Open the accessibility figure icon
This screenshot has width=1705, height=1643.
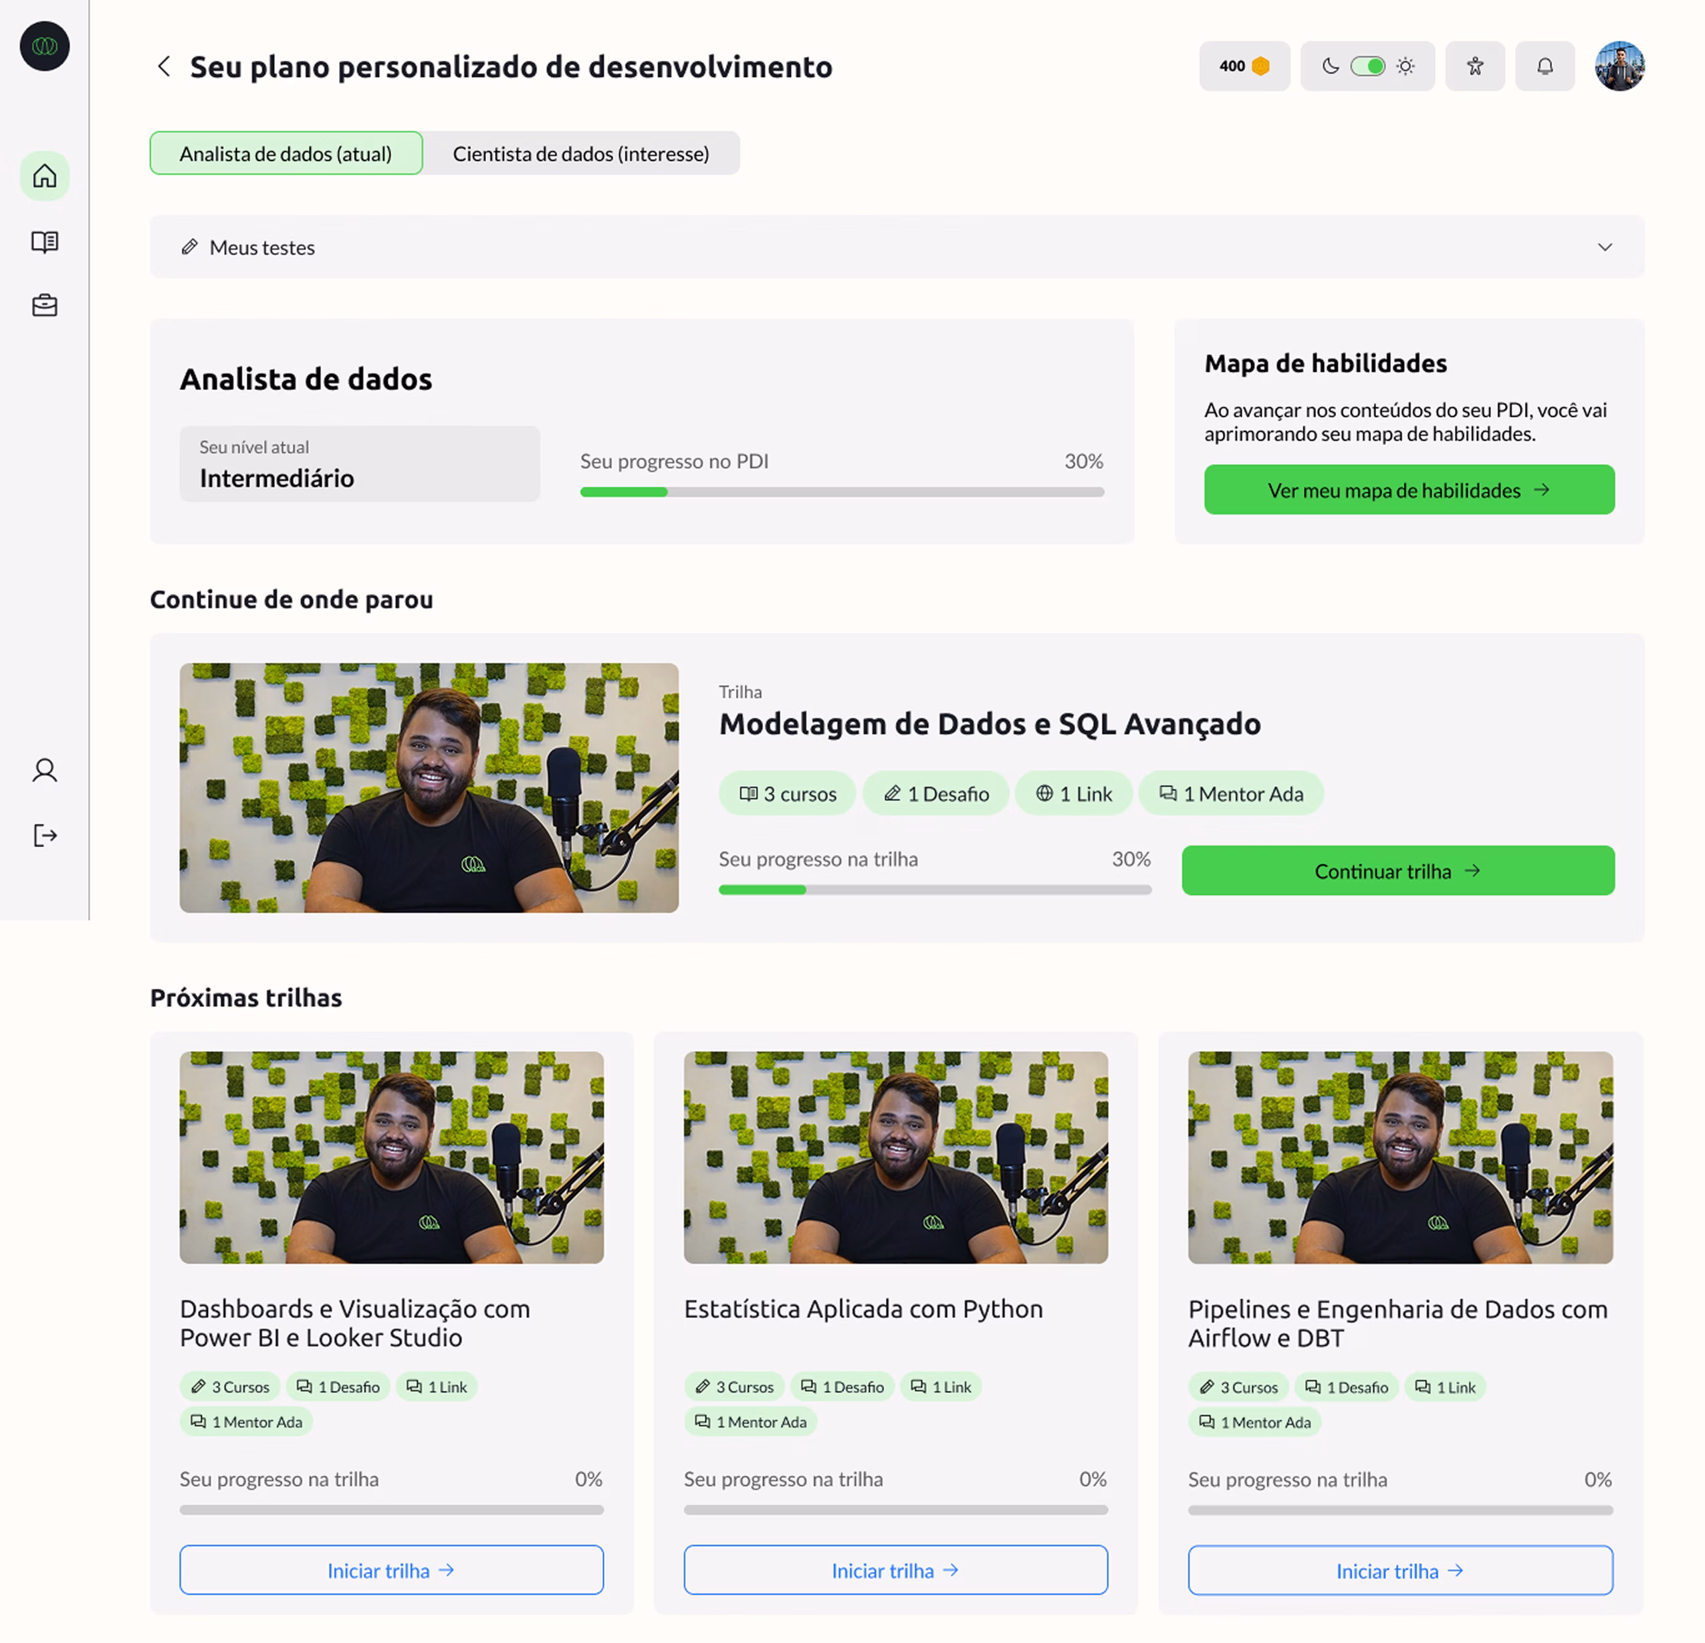tap(1474, 66)
